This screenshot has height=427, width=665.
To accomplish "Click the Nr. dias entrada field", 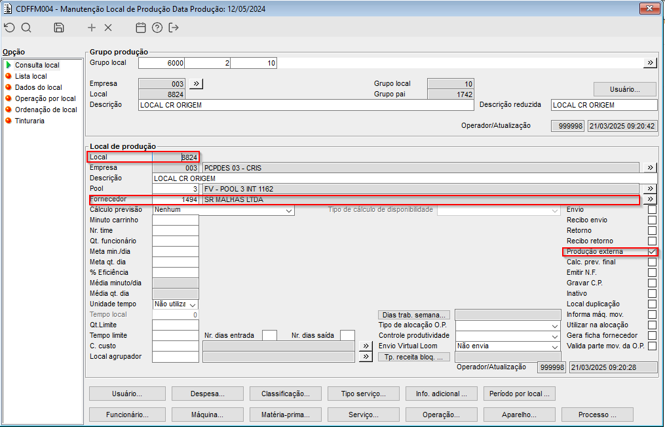I will (270, 335).
